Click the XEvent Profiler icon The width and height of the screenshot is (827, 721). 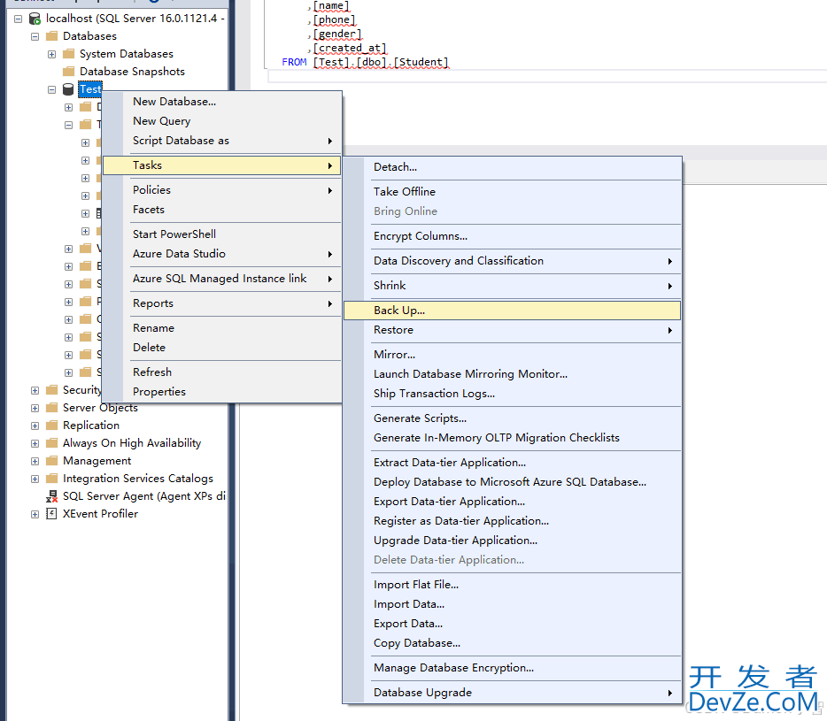point(51,513)
